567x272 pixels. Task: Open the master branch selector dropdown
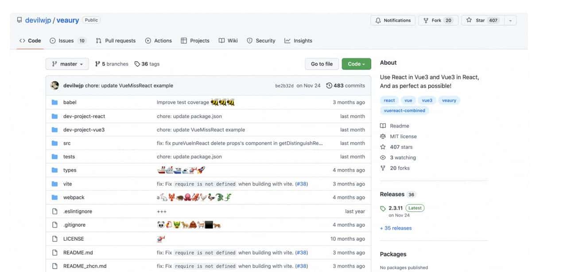67,64
